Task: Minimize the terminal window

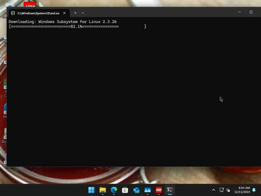Action: click(x=239, y=12)
